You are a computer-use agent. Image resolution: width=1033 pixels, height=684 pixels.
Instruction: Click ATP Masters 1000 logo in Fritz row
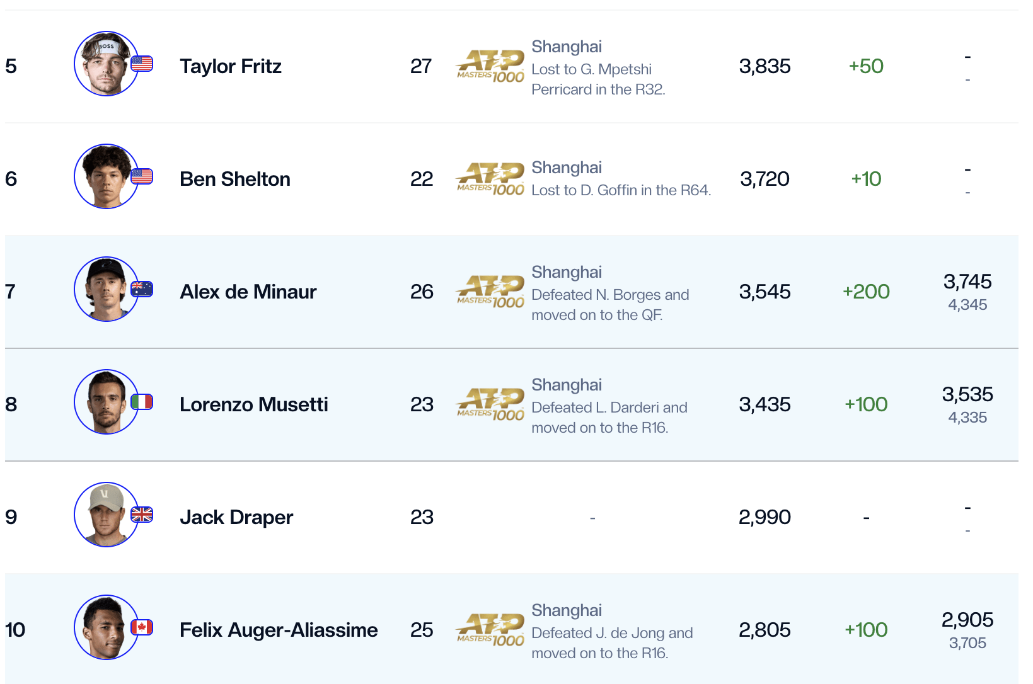(490, 67)
